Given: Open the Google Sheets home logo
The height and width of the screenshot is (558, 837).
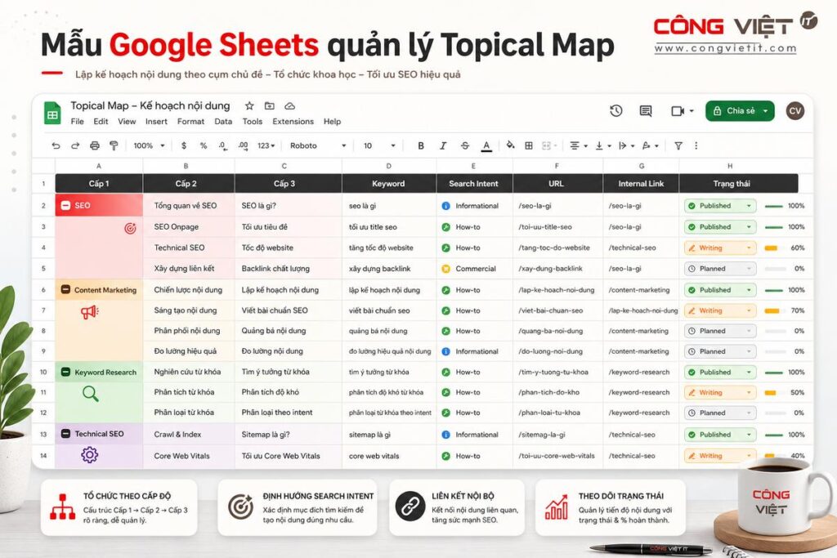Looking at the screenshot, I should [52, 113].
